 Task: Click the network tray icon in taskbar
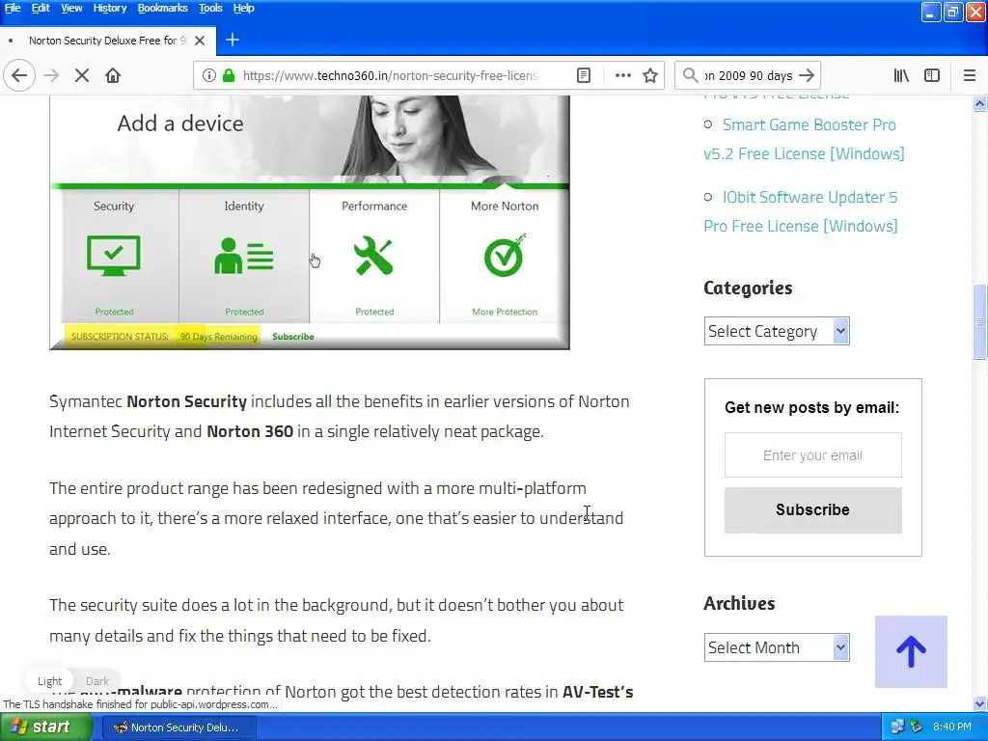click(897, 727)
